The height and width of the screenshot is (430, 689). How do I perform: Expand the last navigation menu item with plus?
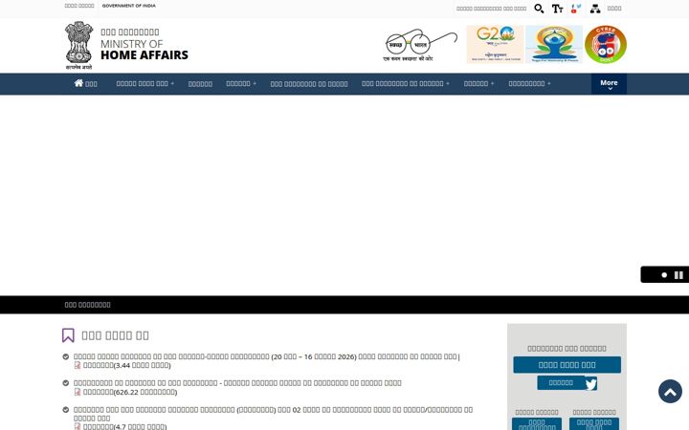click(x=529, y=83)
